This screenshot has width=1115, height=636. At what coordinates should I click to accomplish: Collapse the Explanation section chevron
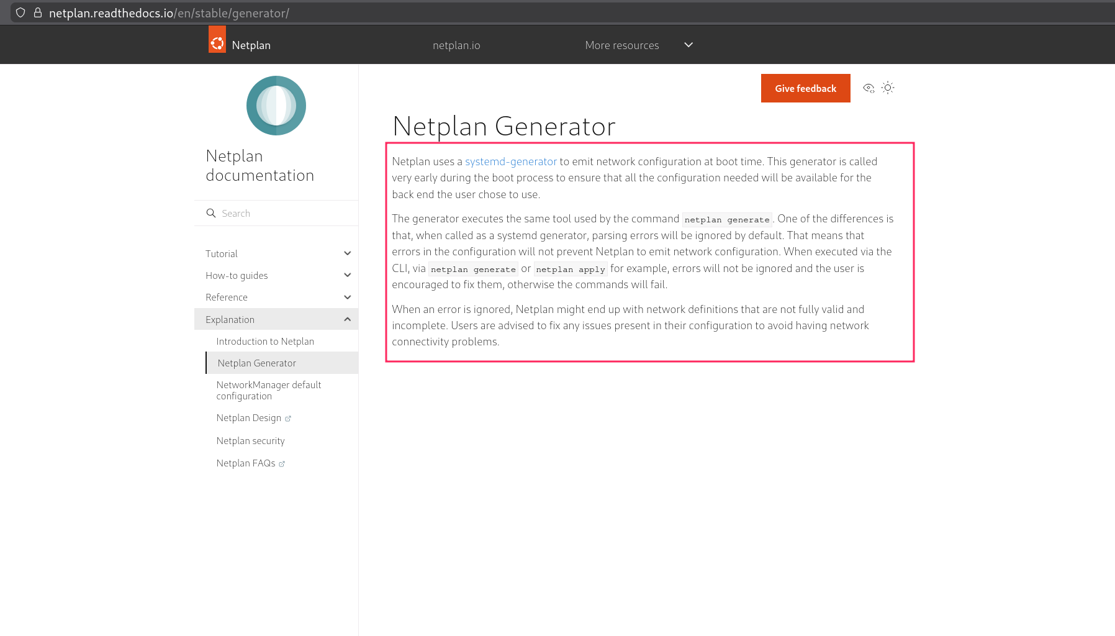(x=347, y=319)
